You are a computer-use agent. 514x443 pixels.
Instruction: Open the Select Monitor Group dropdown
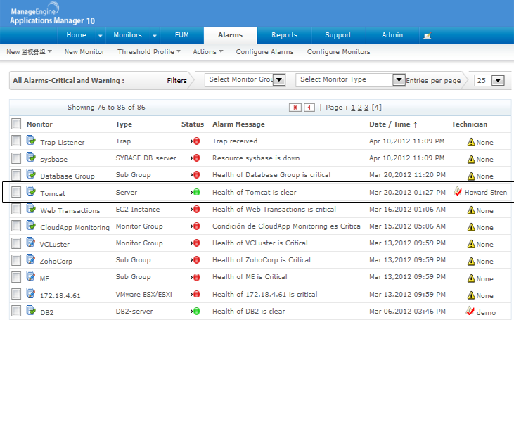tap(245, 79)
